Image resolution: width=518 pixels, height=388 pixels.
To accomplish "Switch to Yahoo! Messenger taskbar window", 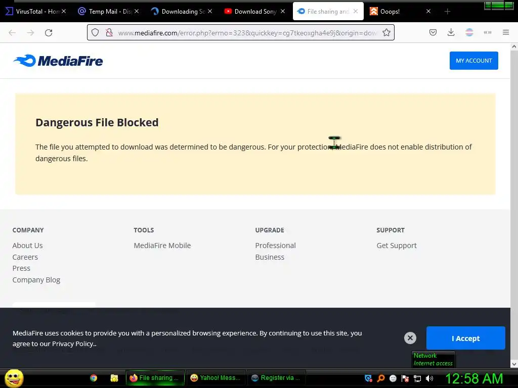I will point(216,378).
